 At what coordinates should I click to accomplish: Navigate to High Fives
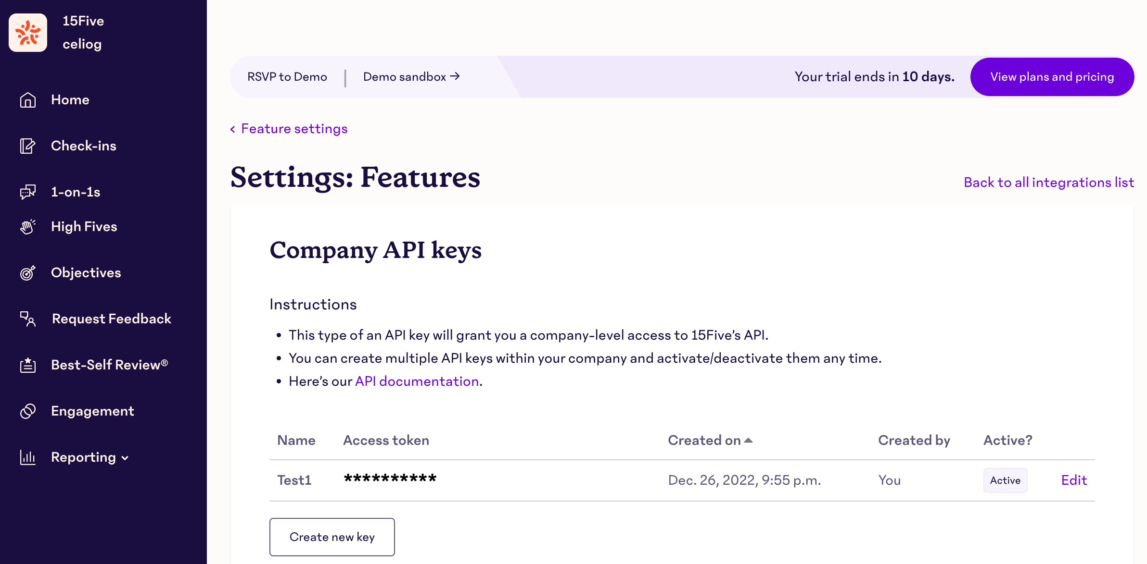tap(84, 227)
